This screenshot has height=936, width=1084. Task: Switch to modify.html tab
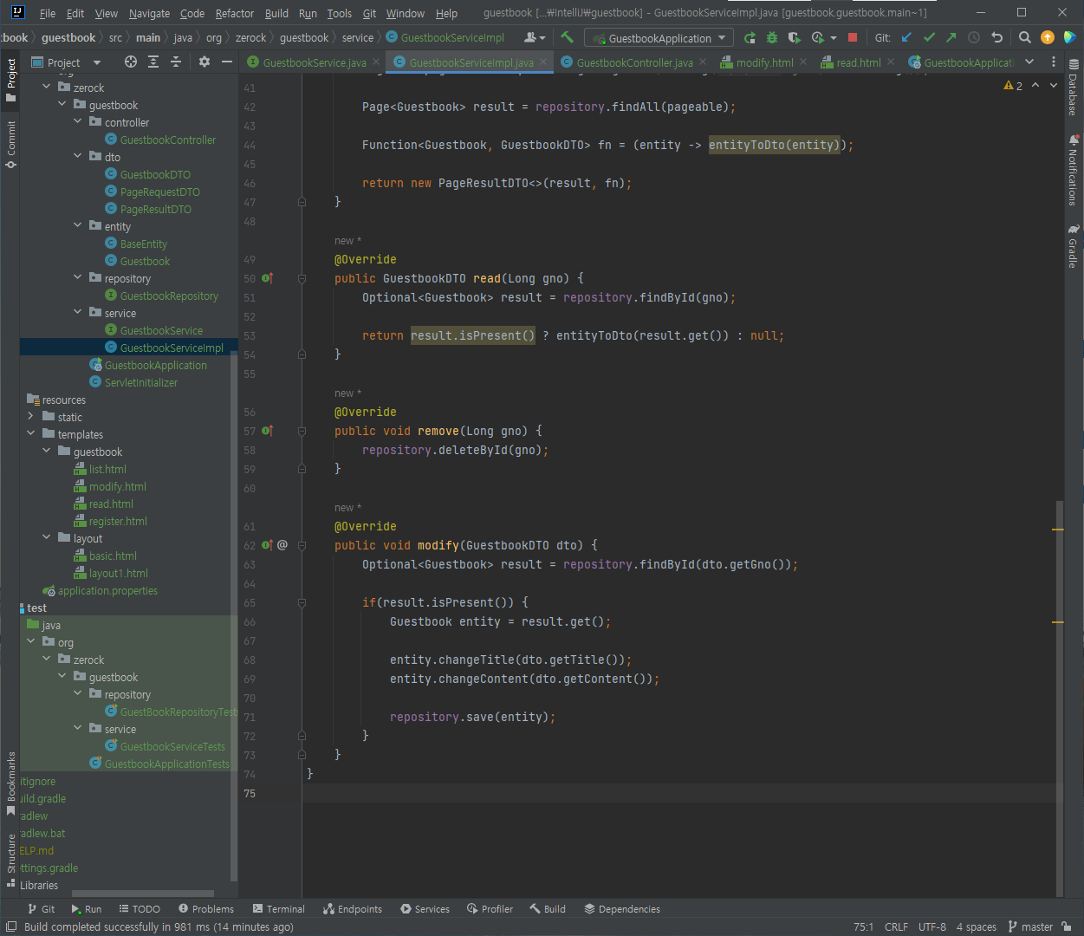point(764,62)
